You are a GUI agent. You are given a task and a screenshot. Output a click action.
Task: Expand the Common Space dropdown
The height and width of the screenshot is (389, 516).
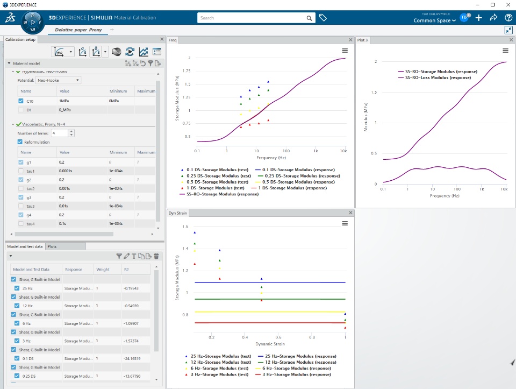pos(435,20)
